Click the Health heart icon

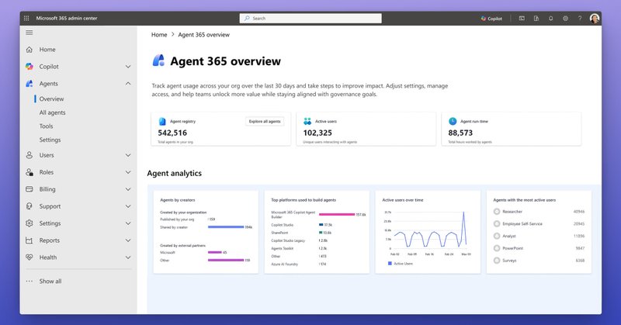point(29,258)
